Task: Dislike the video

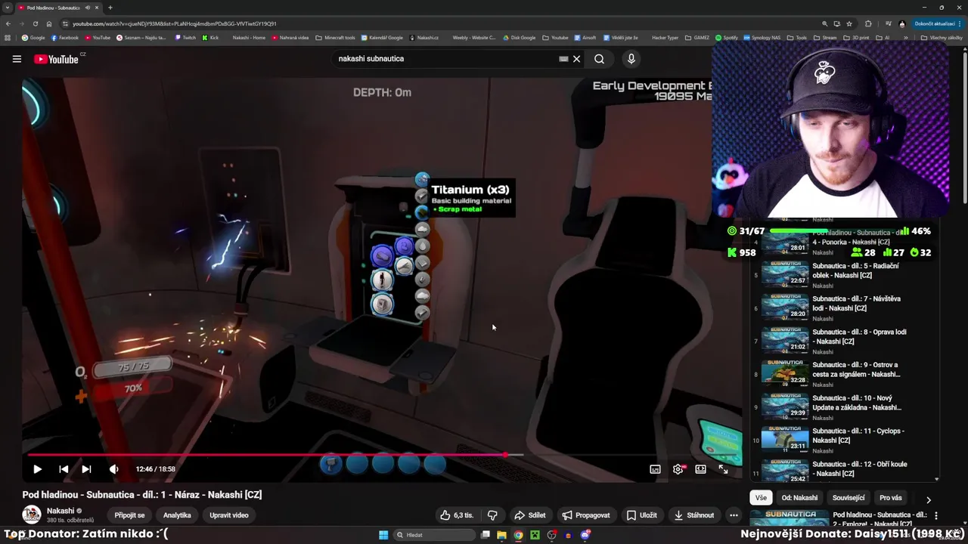Action: tap(492, 515)
